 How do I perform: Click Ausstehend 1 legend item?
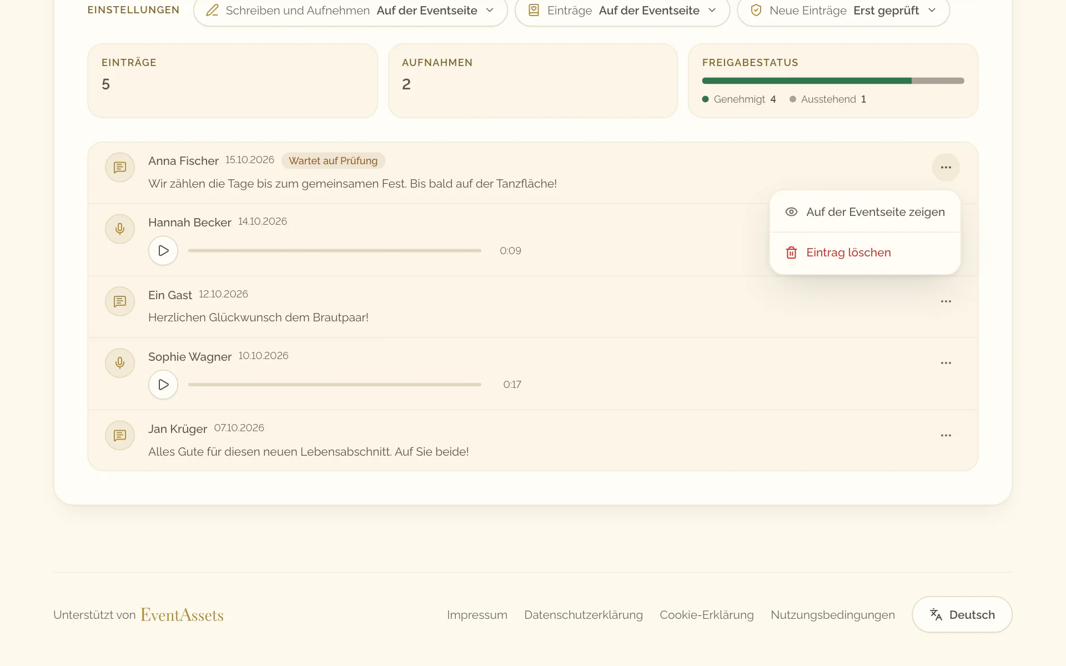click(828, 99)
